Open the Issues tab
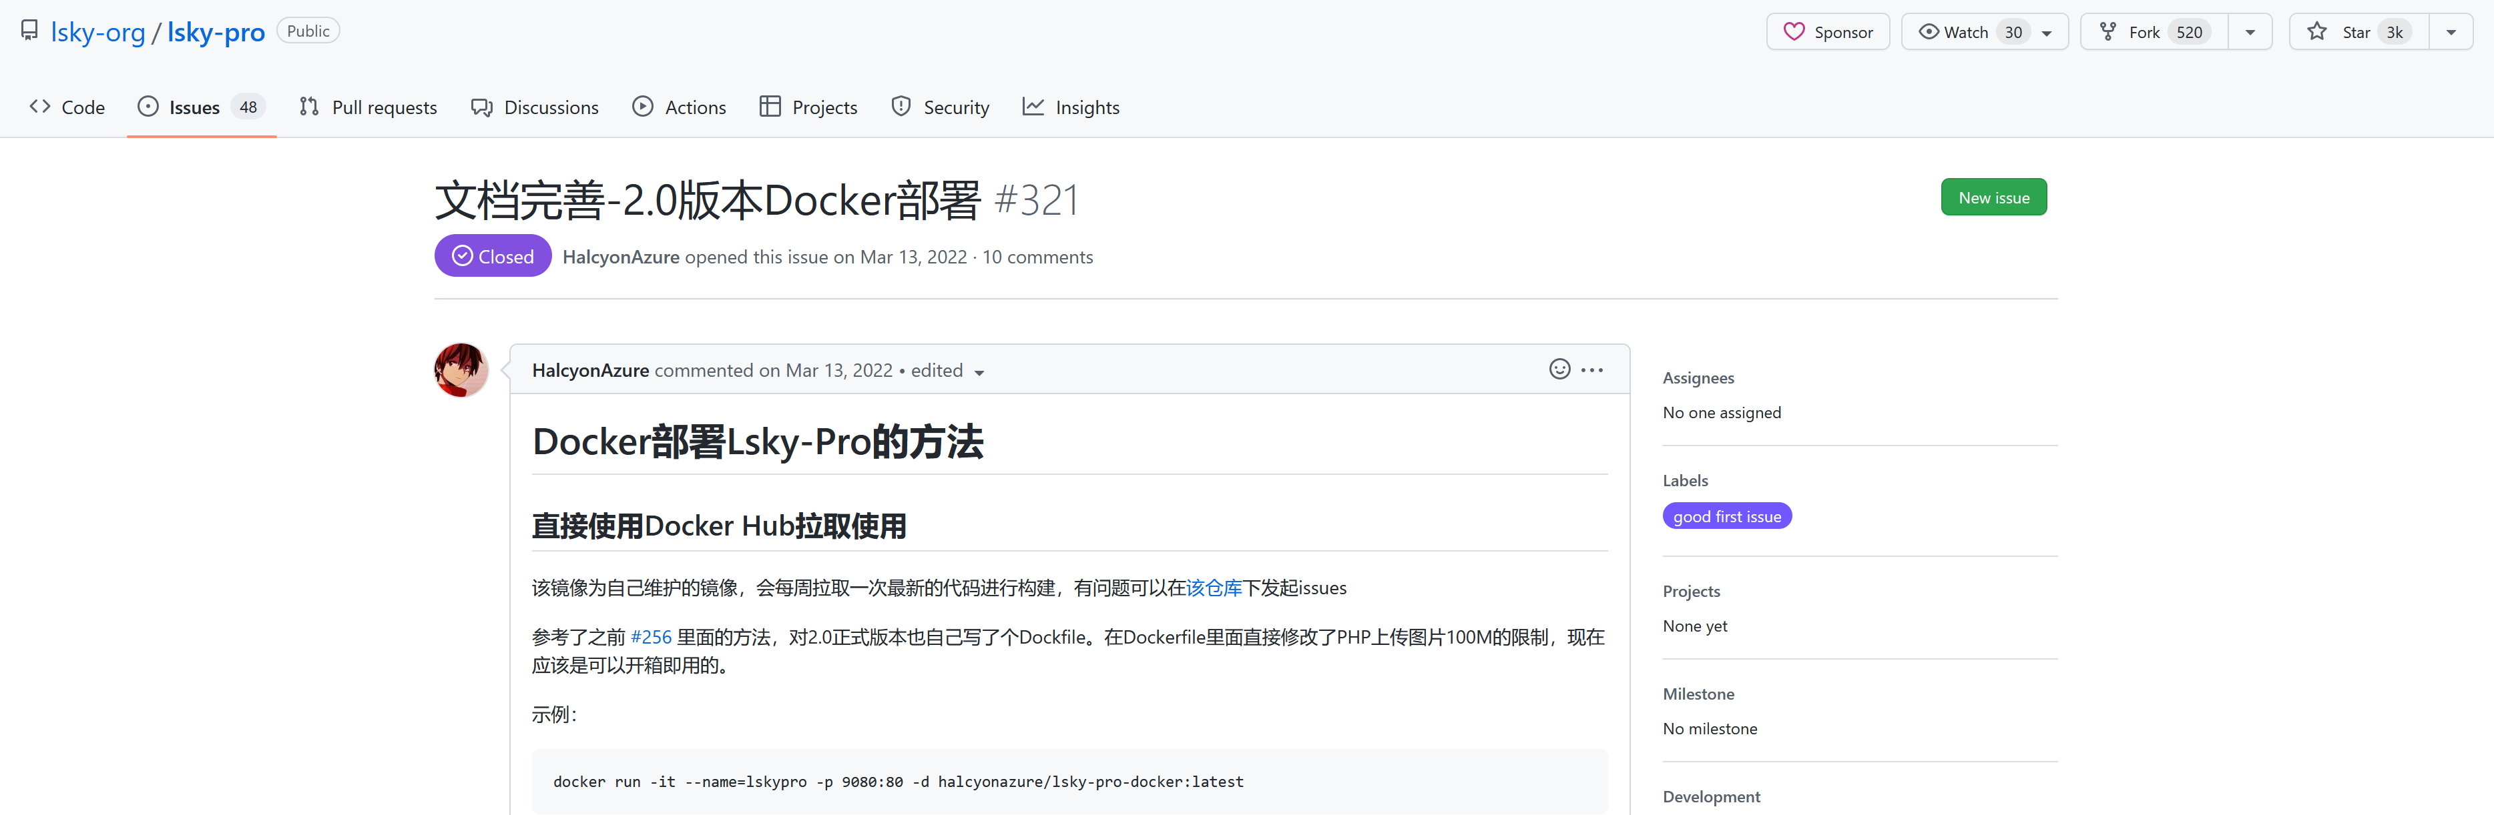The image size is (2494, 815). point(202,107)
